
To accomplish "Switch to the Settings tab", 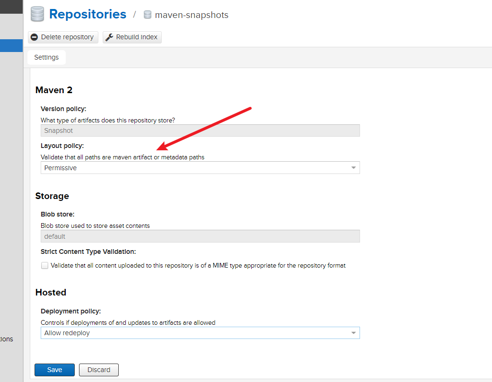I will (x=46, y=57).
